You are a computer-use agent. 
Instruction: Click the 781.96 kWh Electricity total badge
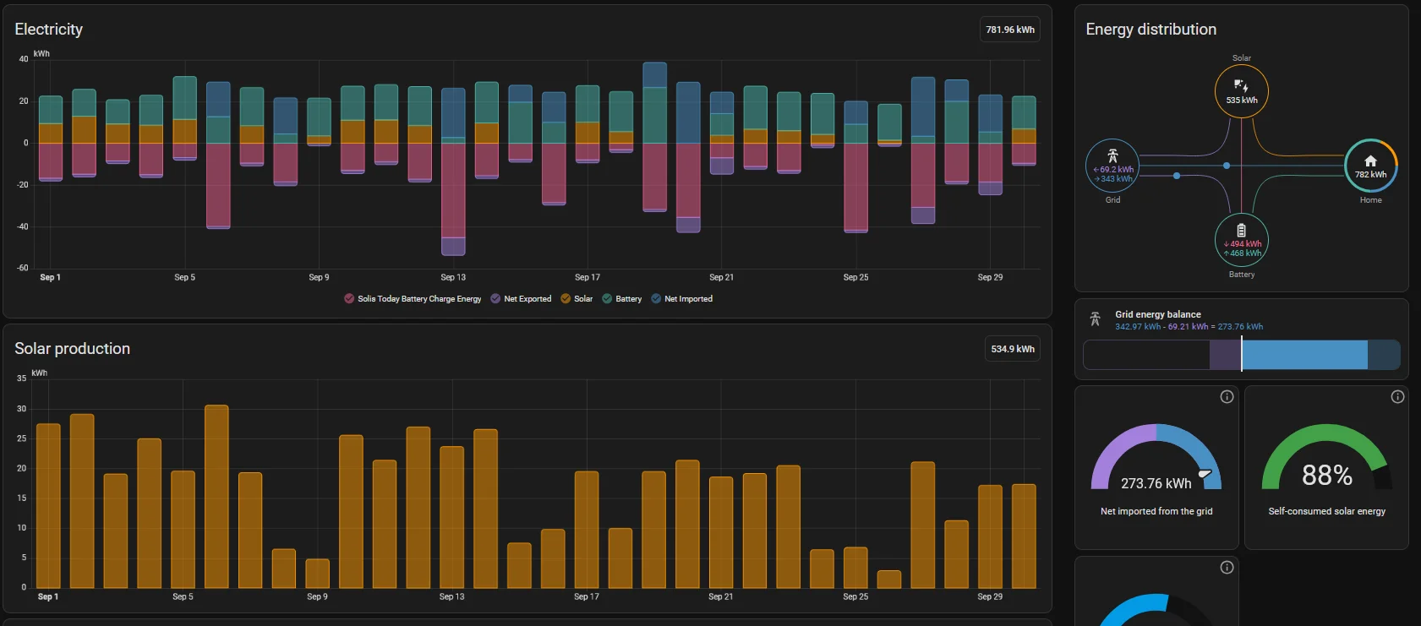[1010, 30]
